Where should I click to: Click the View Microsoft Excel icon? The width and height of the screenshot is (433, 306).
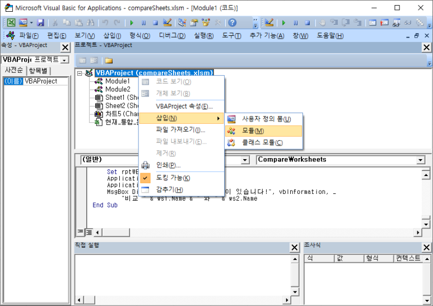pos(11,22)
